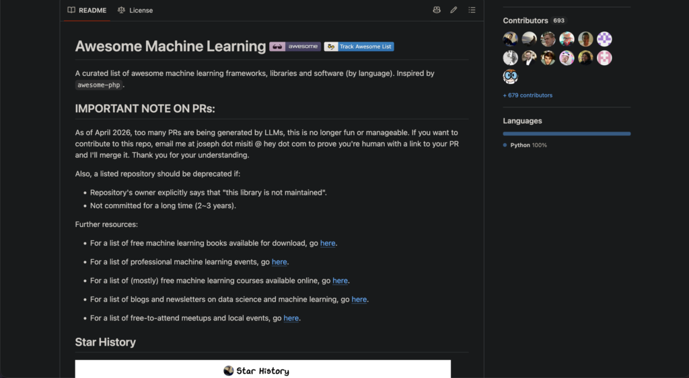The image size is (689, 378).
Task: Open the contributor avatar with yellow background
Action: (586, 58)
